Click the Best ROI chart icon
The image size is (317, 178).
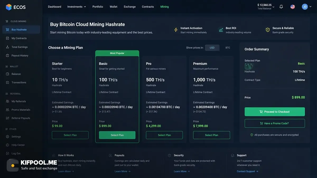click(x=221, y=30)
